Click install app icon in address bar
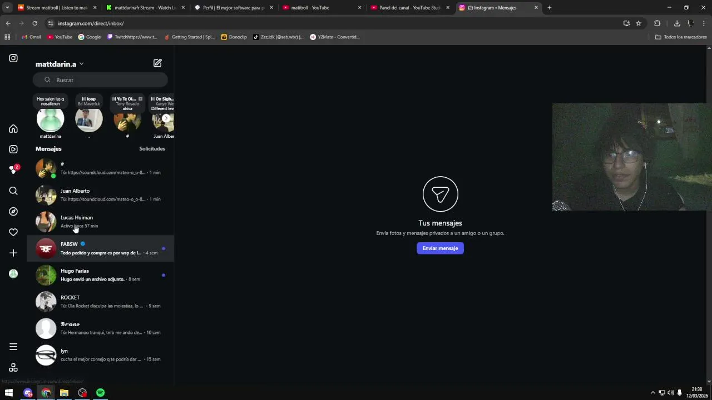 click(626, 23)
